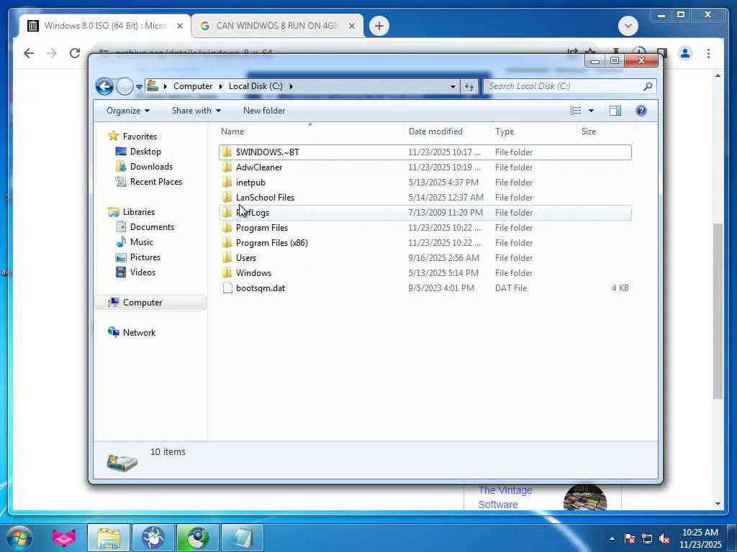Select the Program Files folder icon
Image resolution: width=737 pixels, height=552 pixels.
[x=227, y=228]
